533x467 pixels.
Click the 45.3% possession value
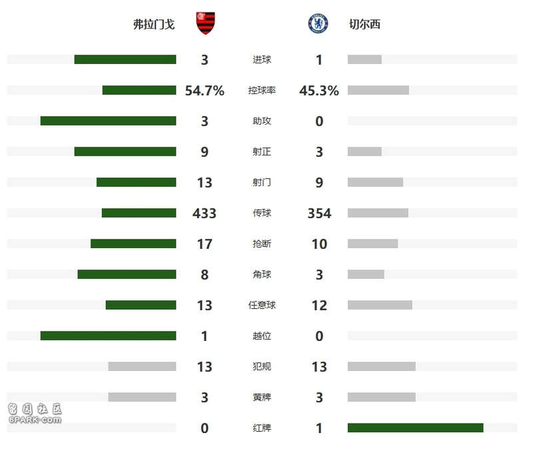click(319, 91)
